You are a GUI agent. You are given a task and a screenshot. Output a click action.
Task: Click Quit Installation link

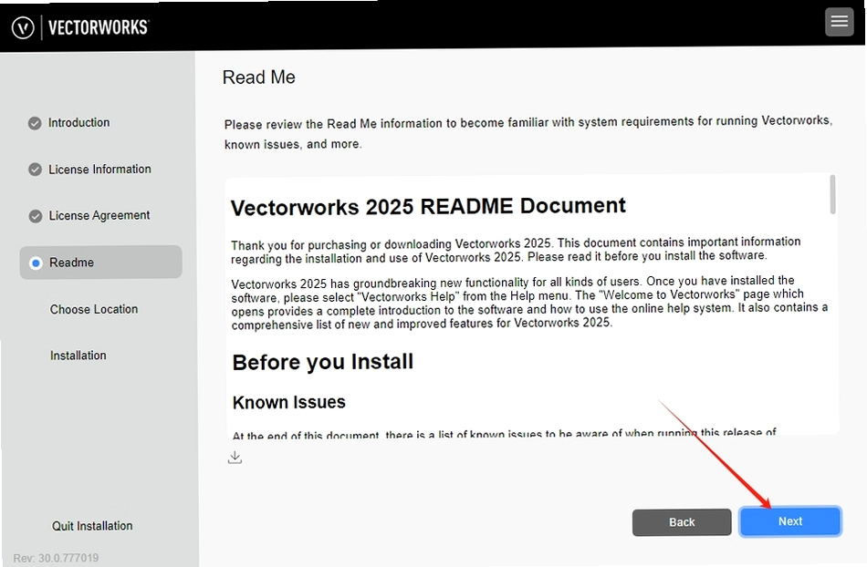tap(92, 526)
